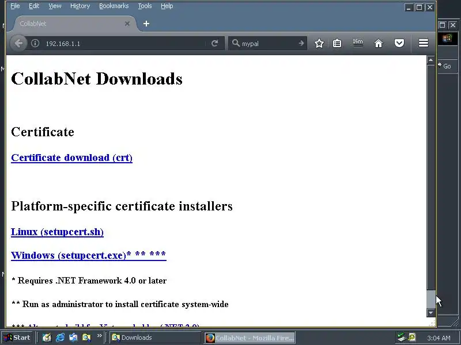461x345 pixels.
Task: Open the File menu
Action: click(x=15, y=6)
